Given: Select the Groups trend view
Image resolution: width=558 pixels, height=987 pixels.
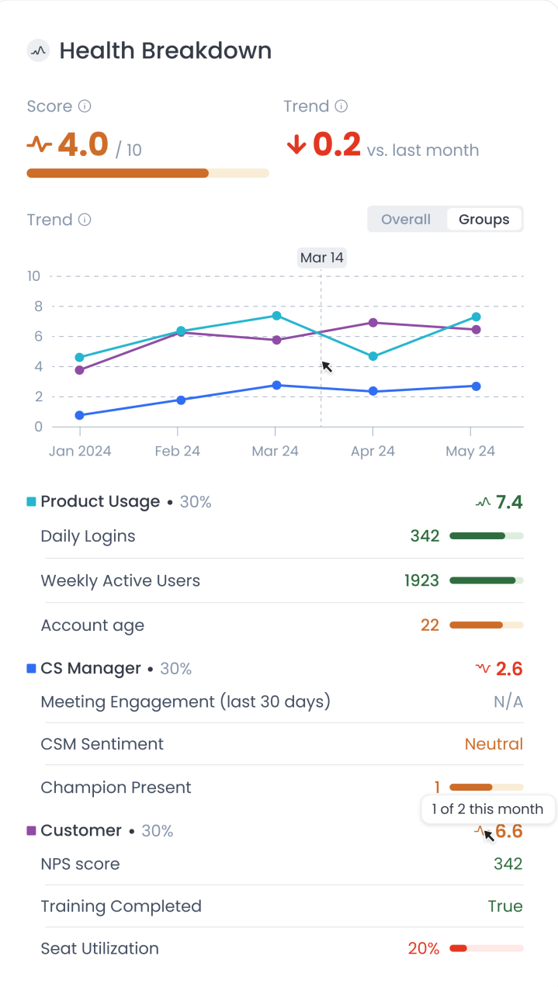Looking at the screenshot, I should click(484, 220).
